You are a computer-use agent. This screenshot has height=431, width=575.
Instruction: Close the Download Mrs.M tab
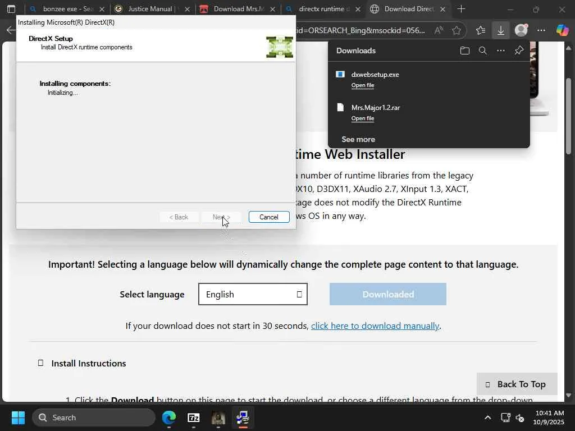click(x=272, y=9)
